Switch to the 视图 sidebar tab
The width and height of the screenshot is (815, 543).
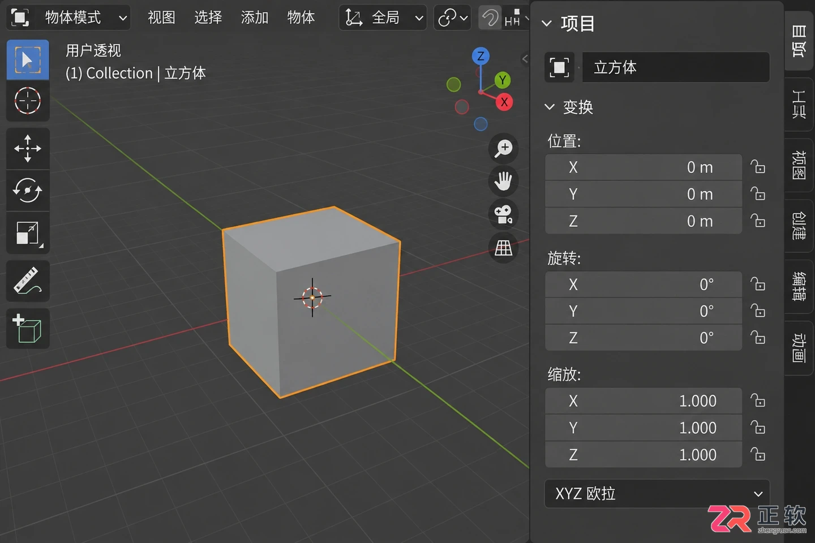tap(799, 165)
